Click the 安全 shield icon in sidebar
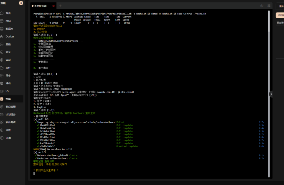284x185 pixels. pos(2,52)
